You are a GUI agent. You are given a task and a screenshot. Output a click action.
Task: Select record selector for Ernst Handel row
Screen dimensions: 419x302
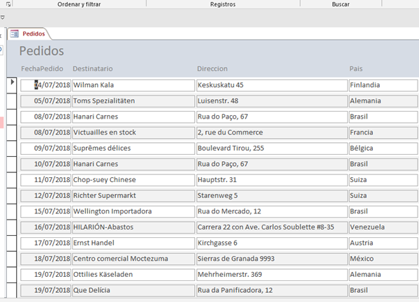coord(12,243)
